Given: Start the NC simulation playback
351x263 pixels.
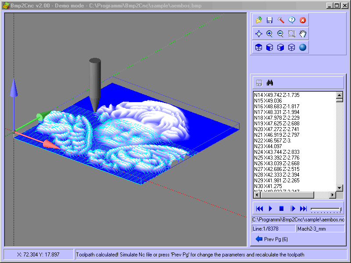Looking at the screenshot, I should (x=270, y=209).
